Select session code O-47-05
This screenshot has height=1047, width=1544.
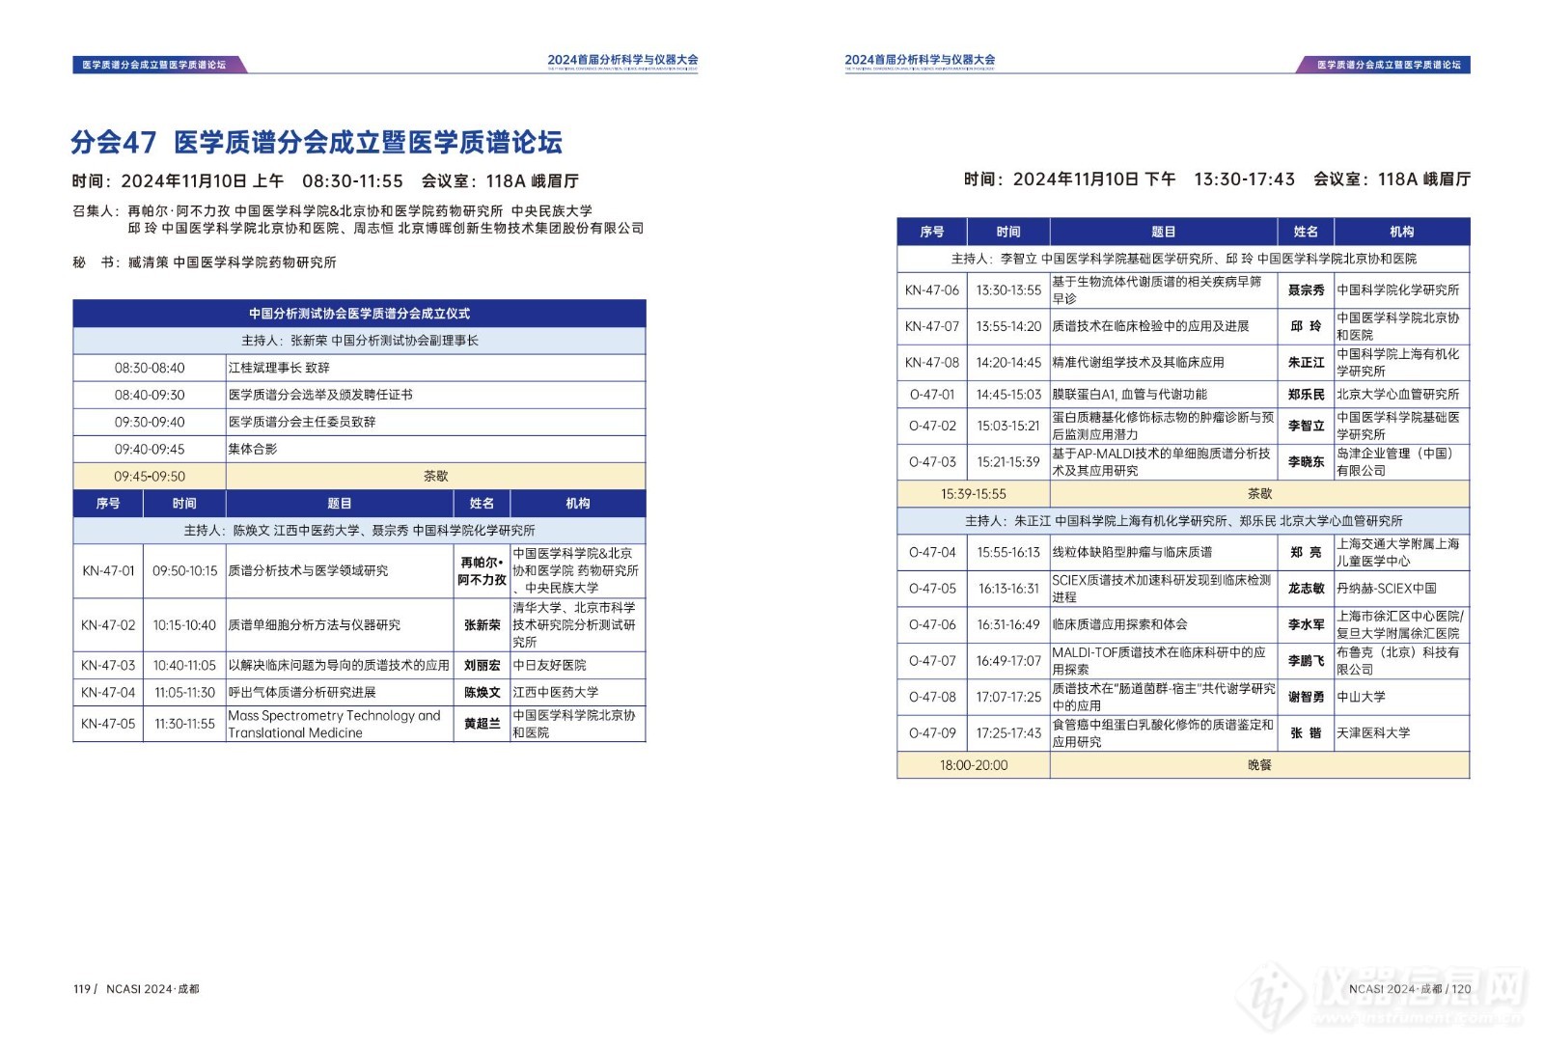932,589
